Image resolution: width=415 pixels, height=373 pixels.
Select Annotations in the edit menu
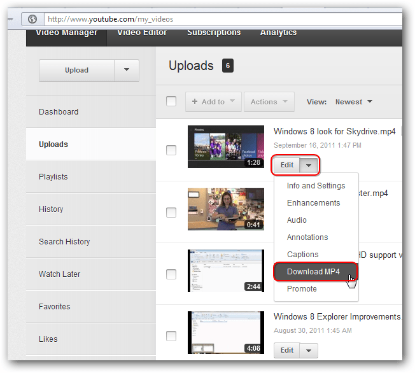(x=316, y=237)
